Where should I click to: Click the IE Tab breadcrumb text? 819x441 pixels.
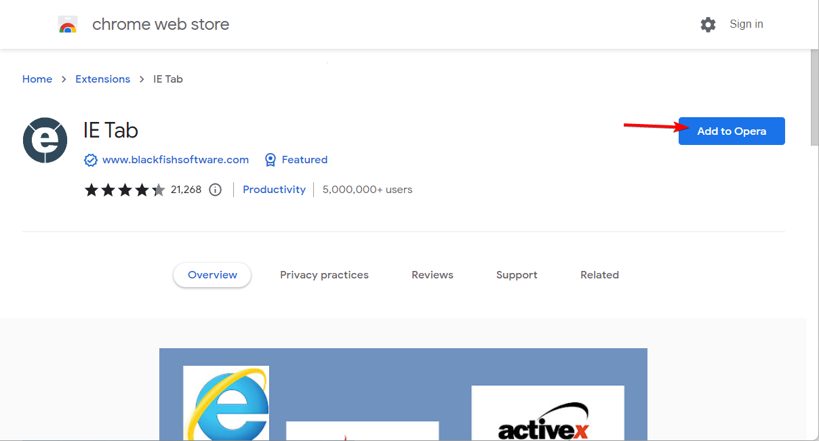[168, 79]
